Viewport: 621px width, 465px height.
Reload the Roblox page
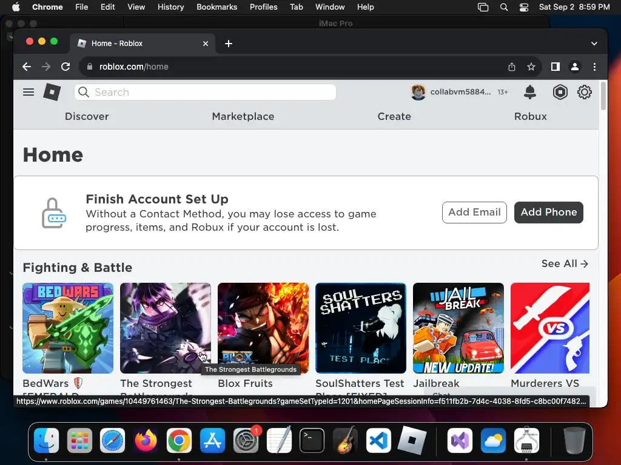65,67
